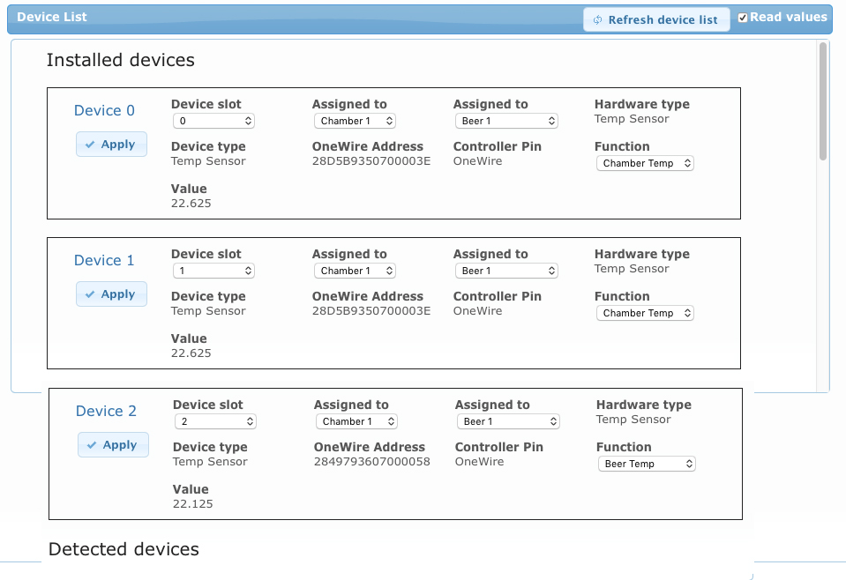The width and height of the screenshot is (846, 580).
Task: Click the checkmark icon on Device 2 Apply
Action: click(92, 445)
